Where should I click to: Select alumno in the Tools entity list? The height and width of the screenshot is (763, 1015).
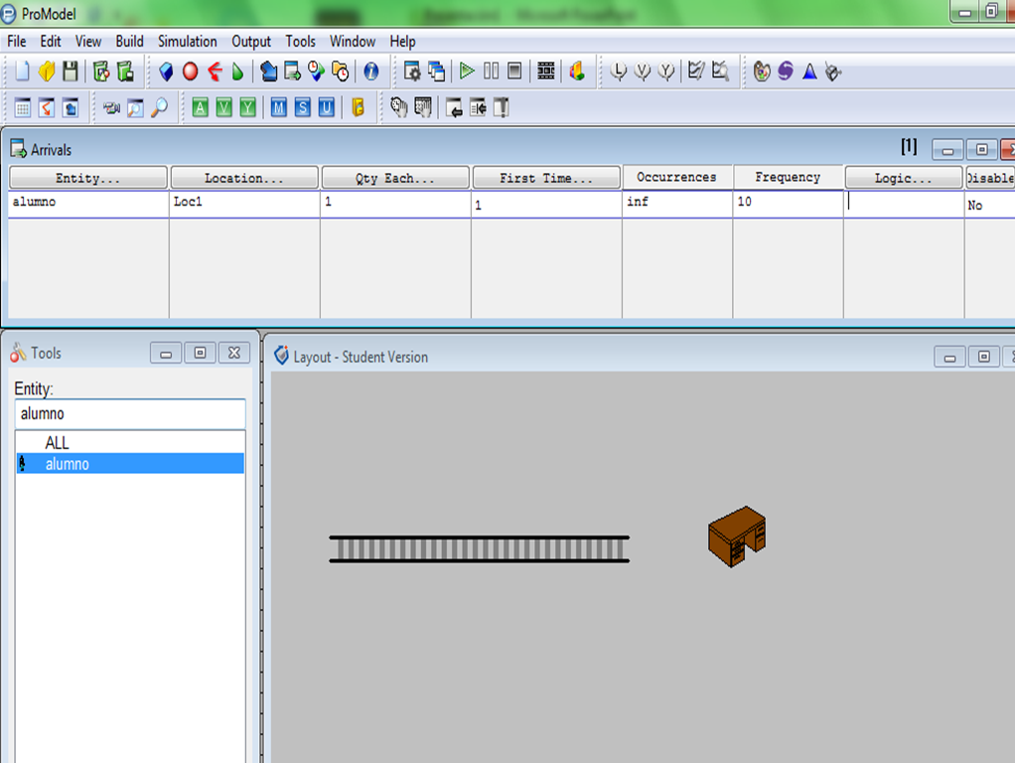pyautogui.click(x=68, y=464)
